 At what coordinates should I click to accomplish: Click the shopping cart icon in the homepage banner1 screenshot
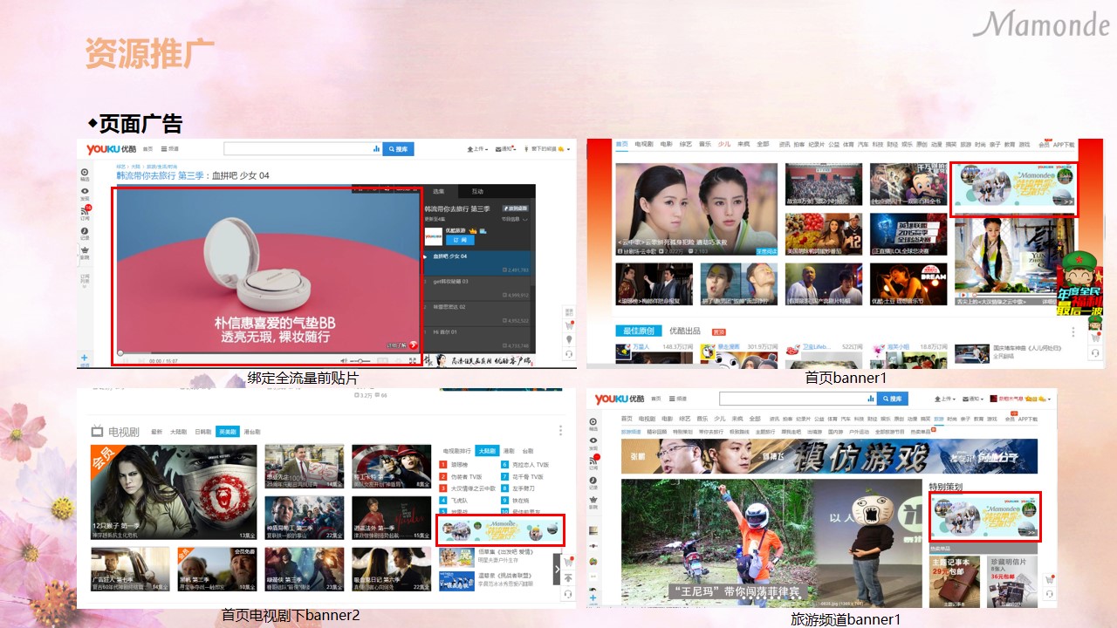click(1095, 337)
